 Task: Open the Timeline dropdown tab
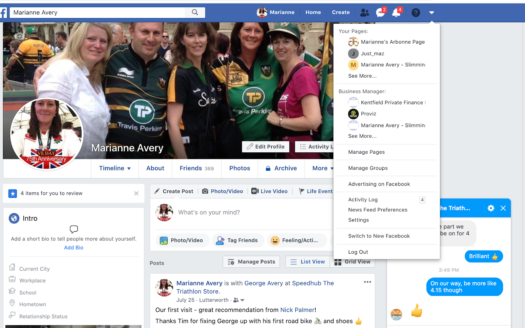click(x=115, y=168)
